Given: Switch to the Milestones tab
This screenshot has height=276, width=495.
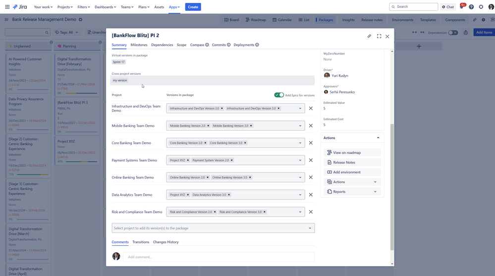Looking at the screenshot, I should click(x=139, y=45).
